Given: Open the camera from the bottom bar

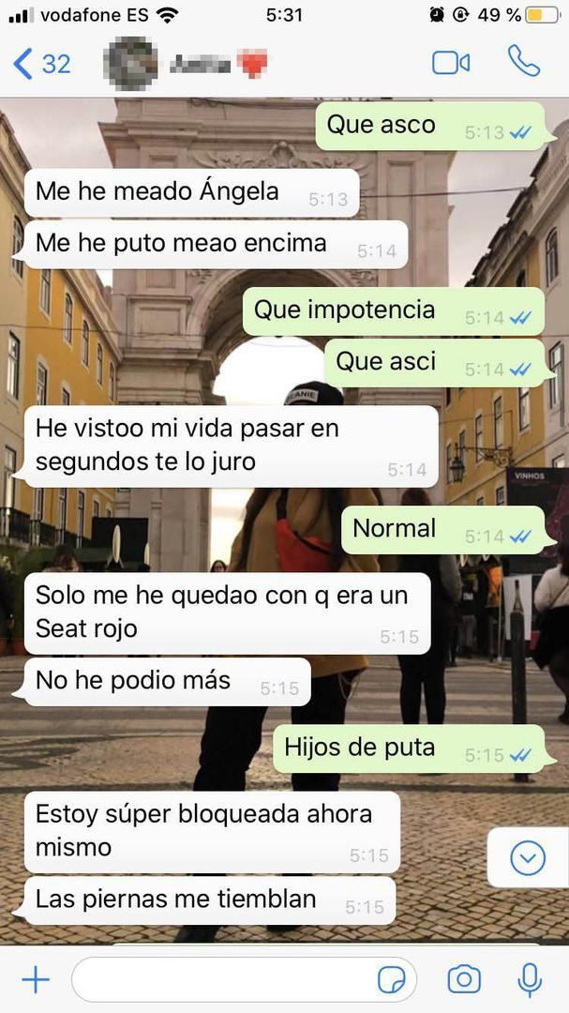Looking at the screenshot, I should 464,979.
